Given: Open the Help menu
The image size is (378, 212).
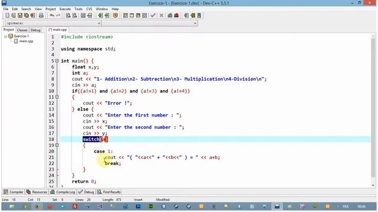Looking at the screenshot, I should coord(115,9).
